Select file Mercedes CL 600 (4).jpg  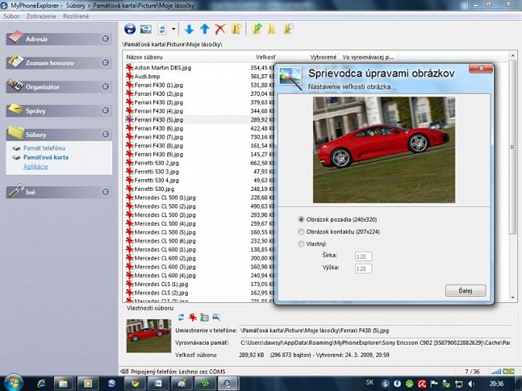pyautogui.click(x=165, y=275)
